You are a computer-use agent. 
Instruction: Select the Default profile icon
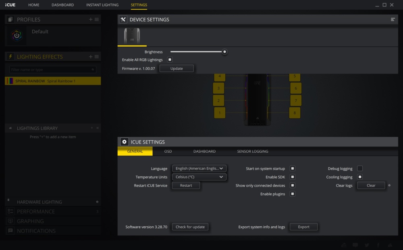pyautogui.click(x=17, y=35)
